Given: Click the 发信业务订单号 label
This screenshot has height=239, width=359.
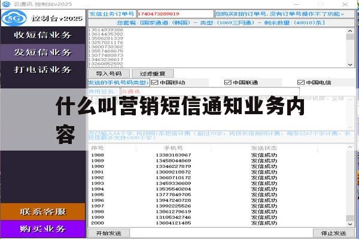Looking at the screenshot, I should 112,14.
